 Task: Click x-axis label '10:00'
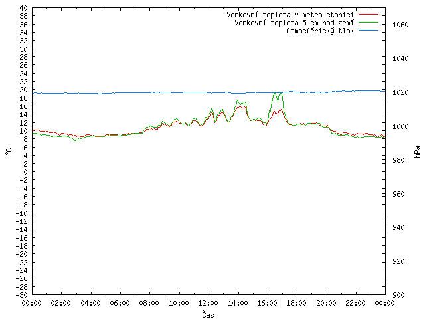(179, 303)
